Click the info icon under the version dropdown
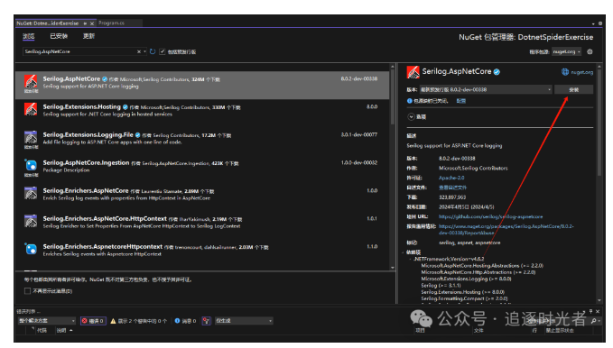 click(x=409, y=101)
